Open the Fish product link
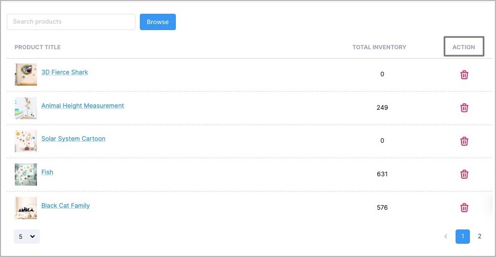Image resolution: width=496 pixels, height=257 pixels. pos(47,172)
